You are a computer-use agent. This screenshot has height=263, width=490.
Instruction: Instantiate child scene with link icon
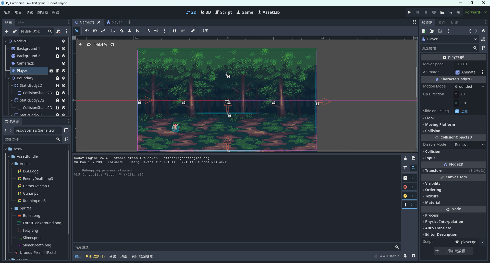click(15, 31)
